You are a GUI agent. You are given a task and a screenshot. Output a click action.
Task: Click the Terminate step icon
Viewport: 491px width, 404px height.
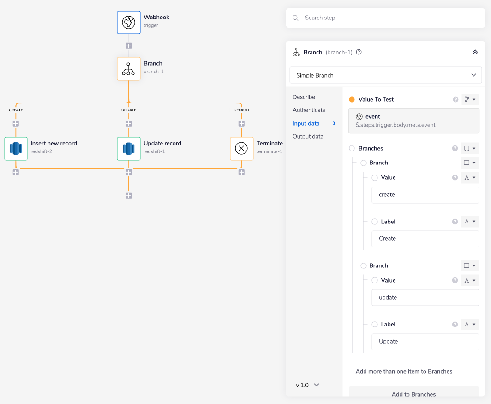[241, 149]
